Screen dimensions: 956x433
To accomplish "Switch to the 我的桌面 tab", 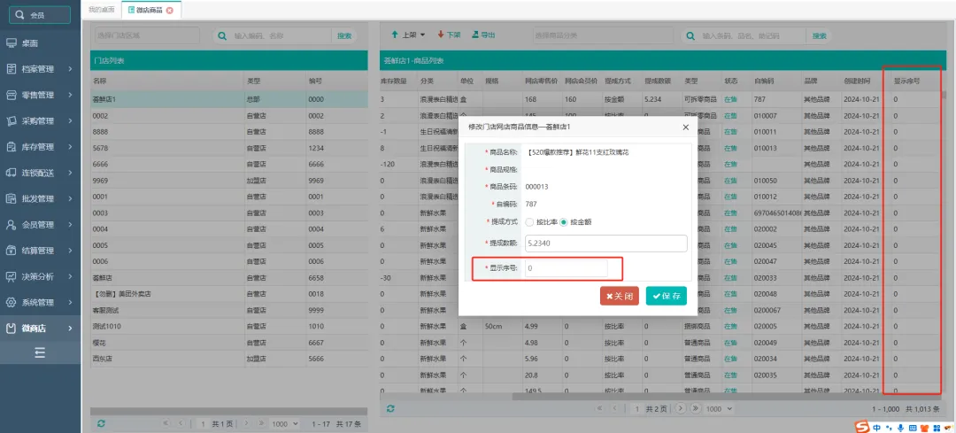I will point(101,10).
